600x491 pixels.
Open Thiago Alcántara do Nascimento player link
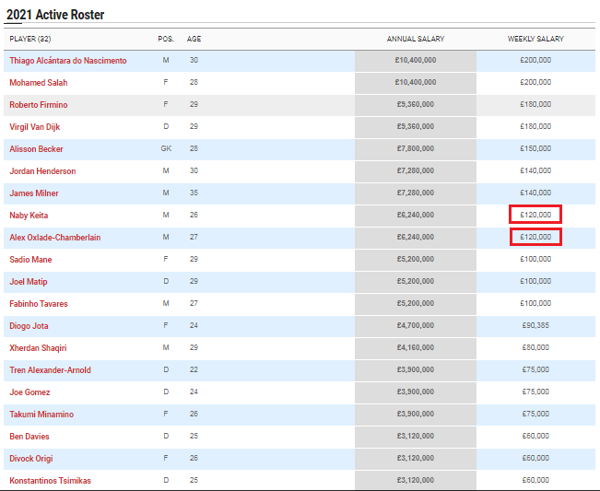coord(68,61)
